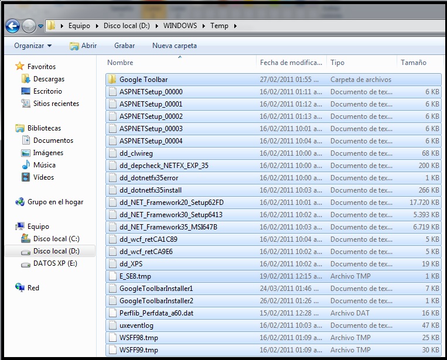Click the Red network icon

pyautogui.click(x=20, y=287)
